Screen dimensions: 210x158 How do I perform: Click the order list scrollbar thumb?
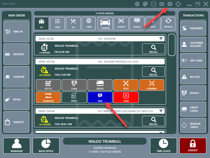coord(172,45)
